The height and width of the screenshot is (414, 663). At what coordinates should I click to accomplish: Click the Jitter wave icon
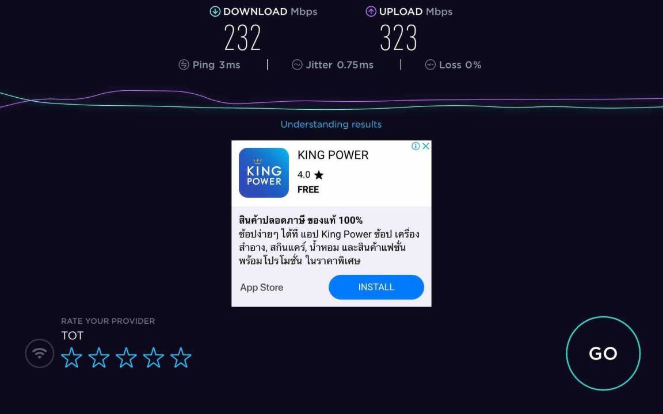coord(297,64)
